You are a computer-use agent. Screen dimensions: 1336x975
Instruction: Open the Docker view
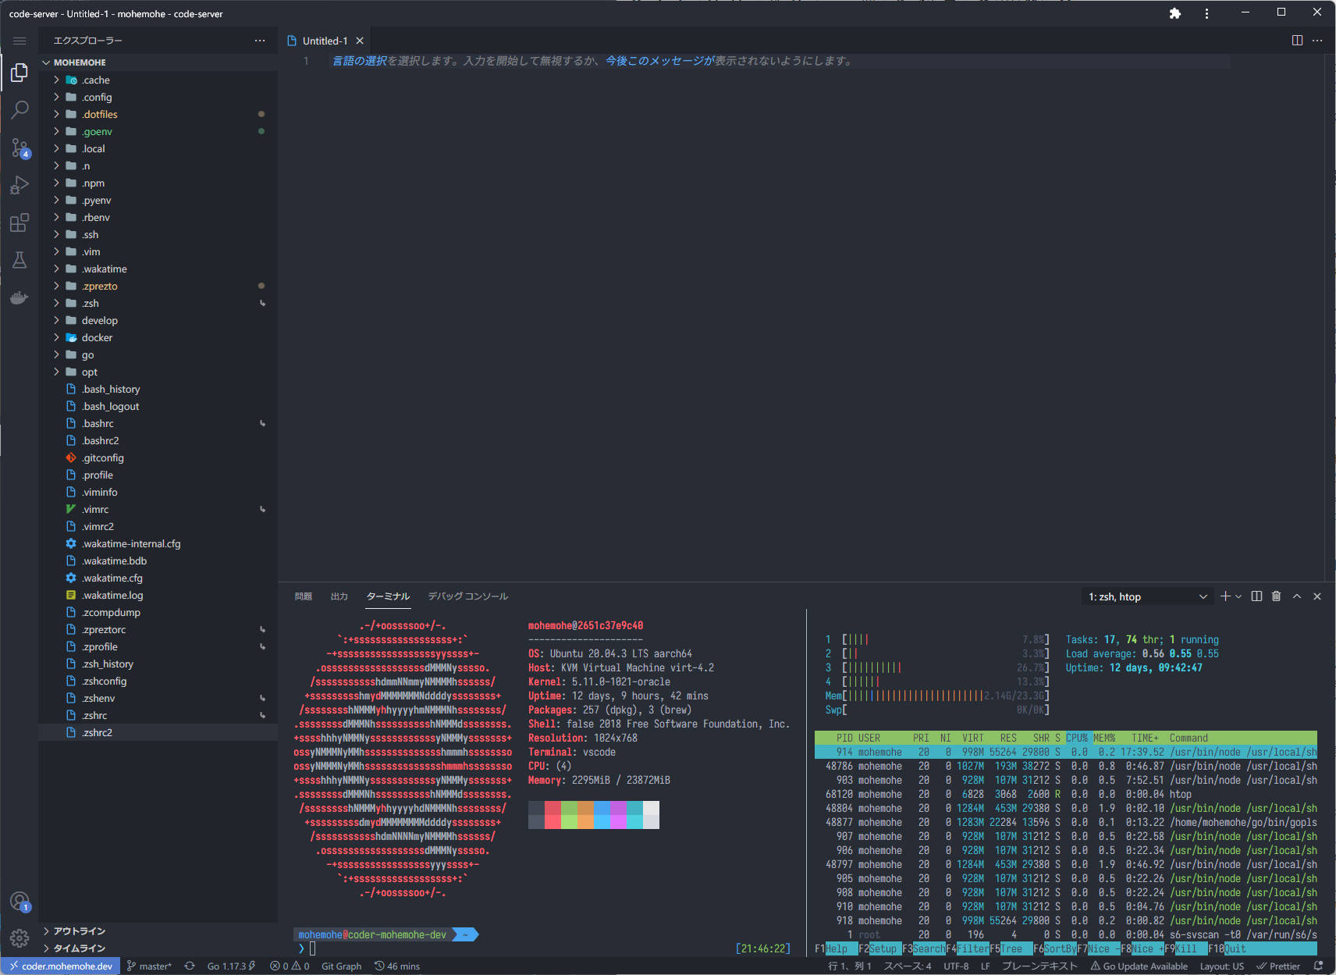click(x=20, y=297)
